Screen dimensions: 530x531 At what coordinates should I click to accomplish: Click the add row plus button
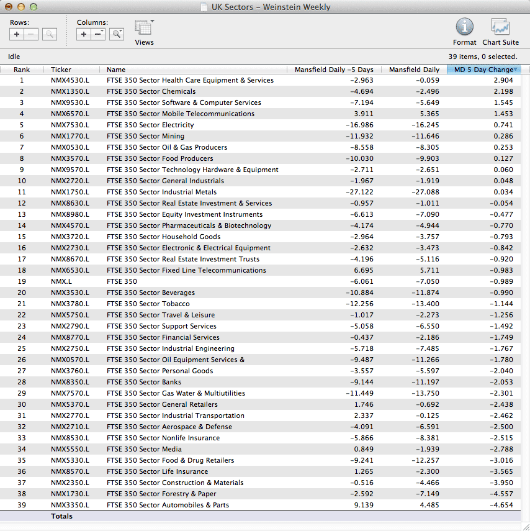click(x=17, y=35)
